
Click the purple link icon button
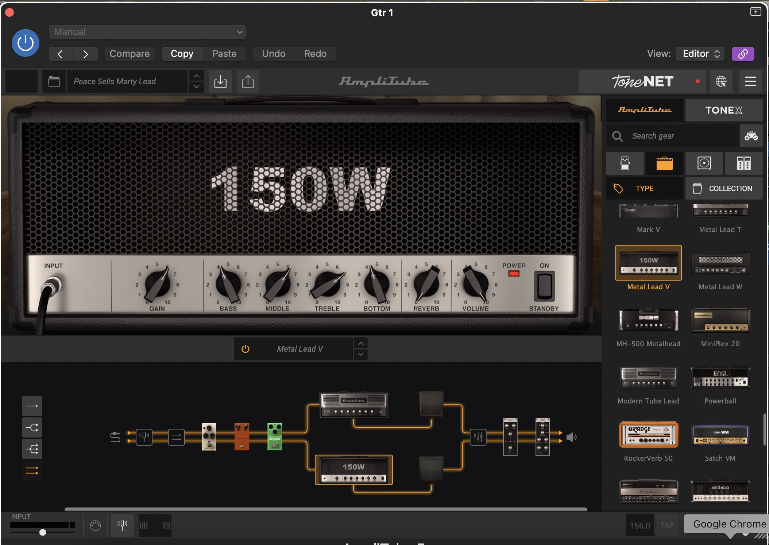(x=743, y=54)
